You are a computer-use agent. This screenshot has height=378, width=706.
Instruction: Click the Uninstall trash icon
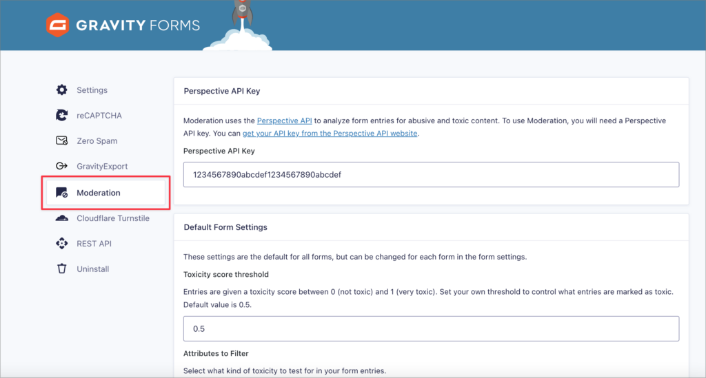pos(61,269)
